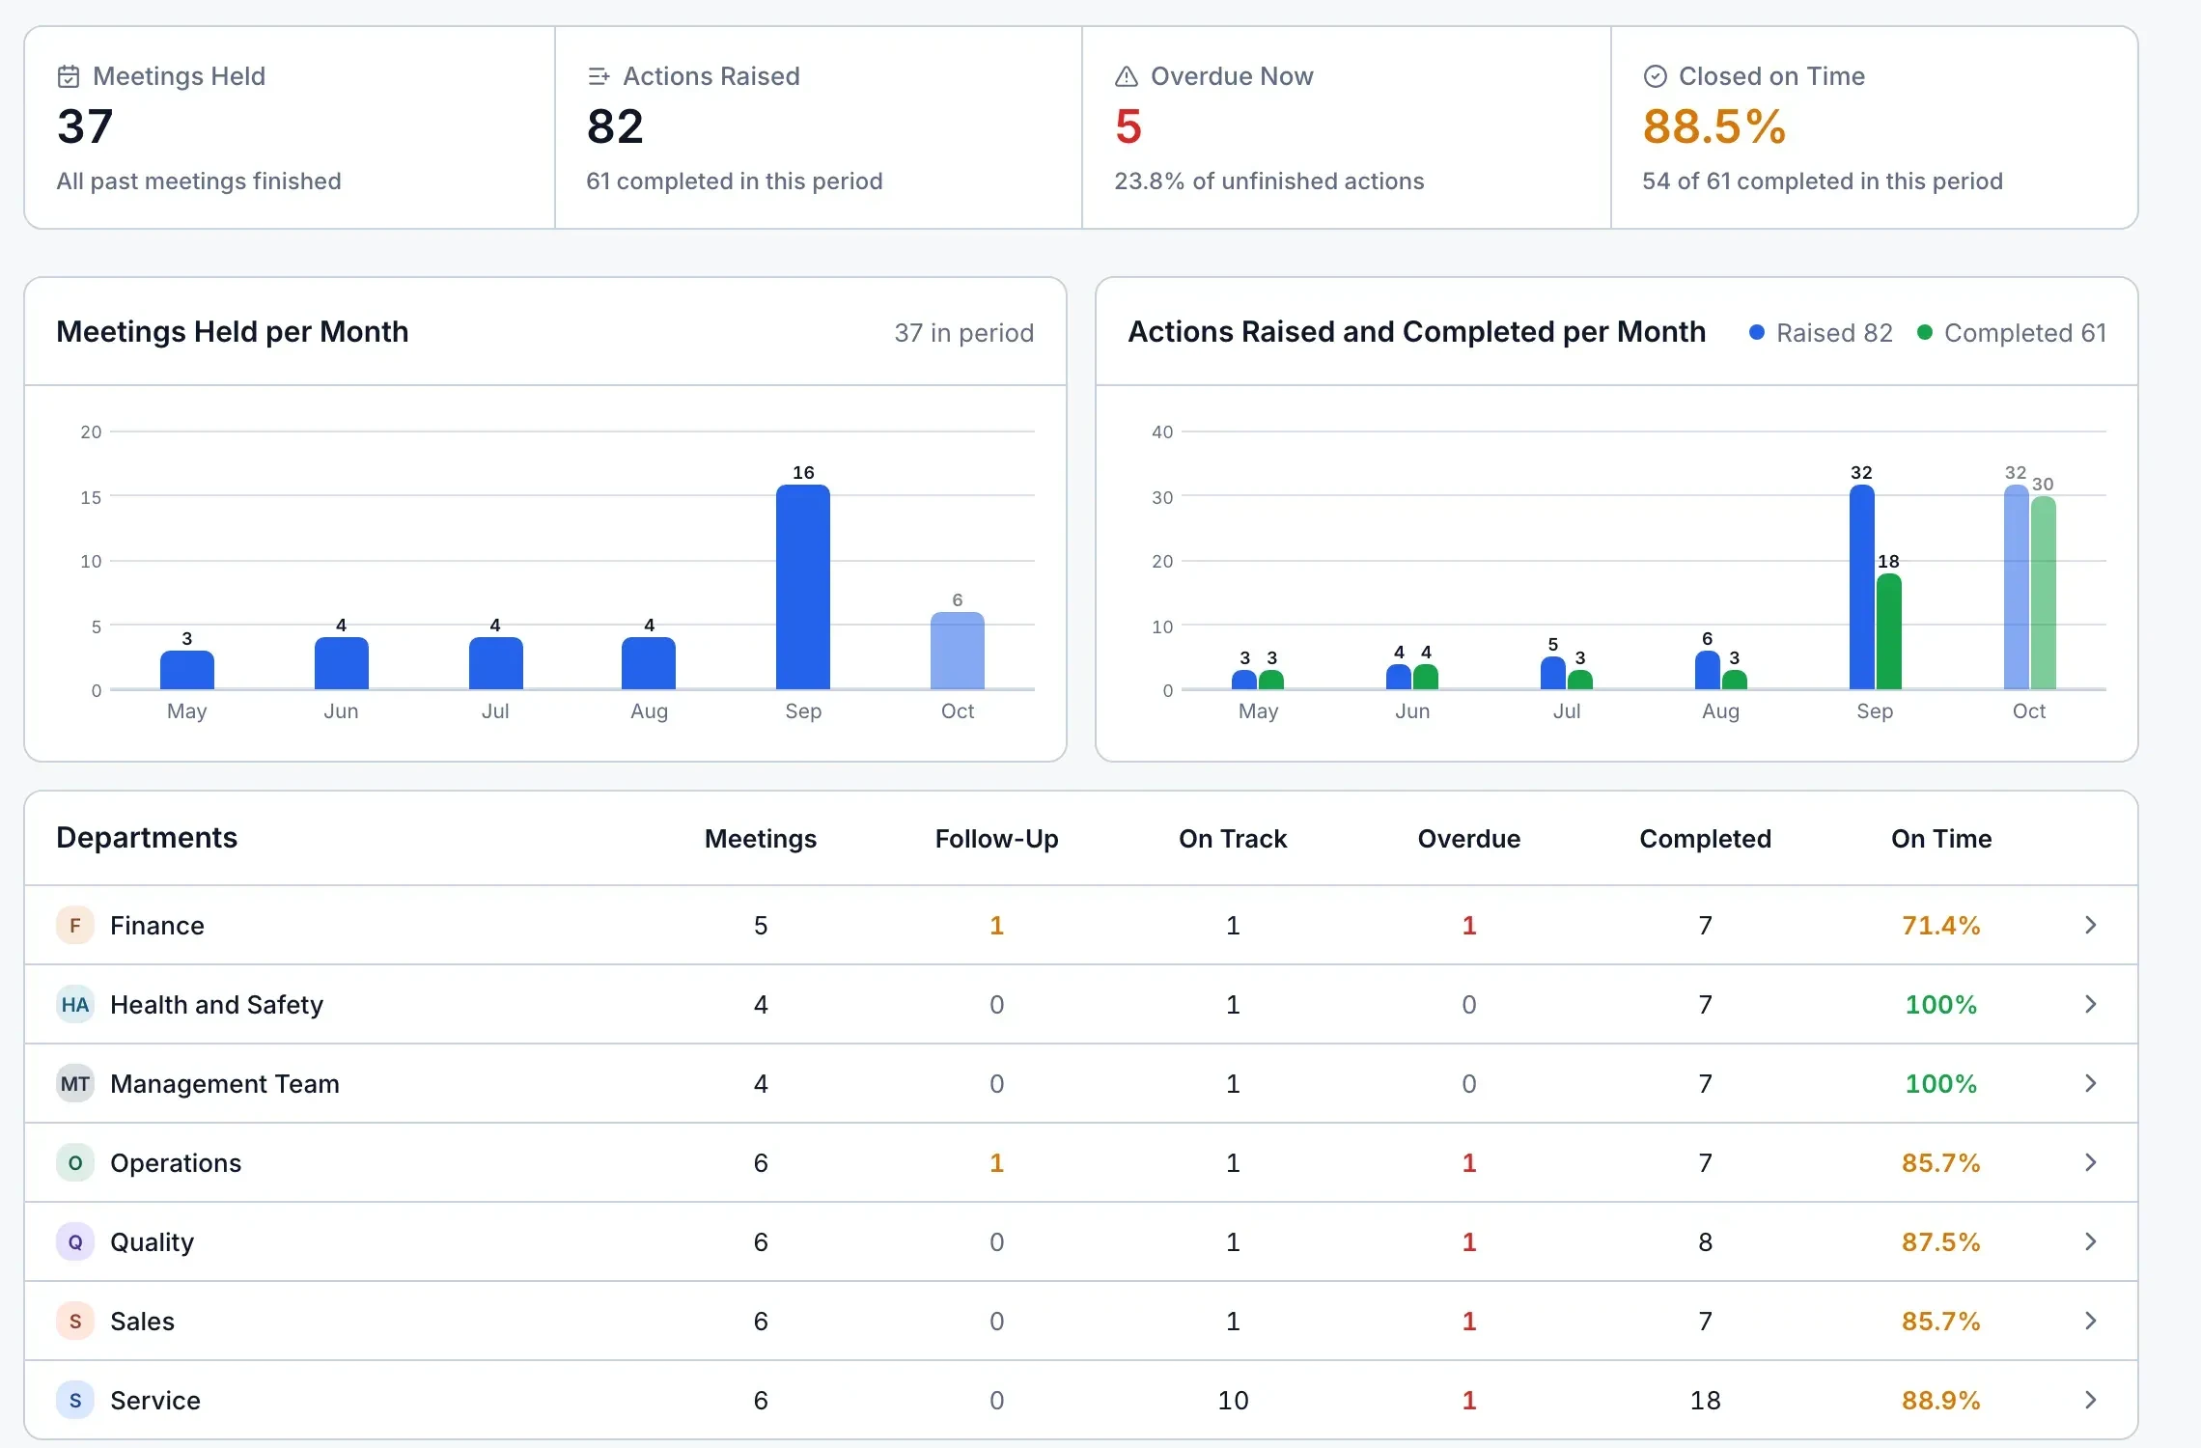Expand the Finance department row chevron
Screen dimensions: 2201x1448
pos(2090,925)
